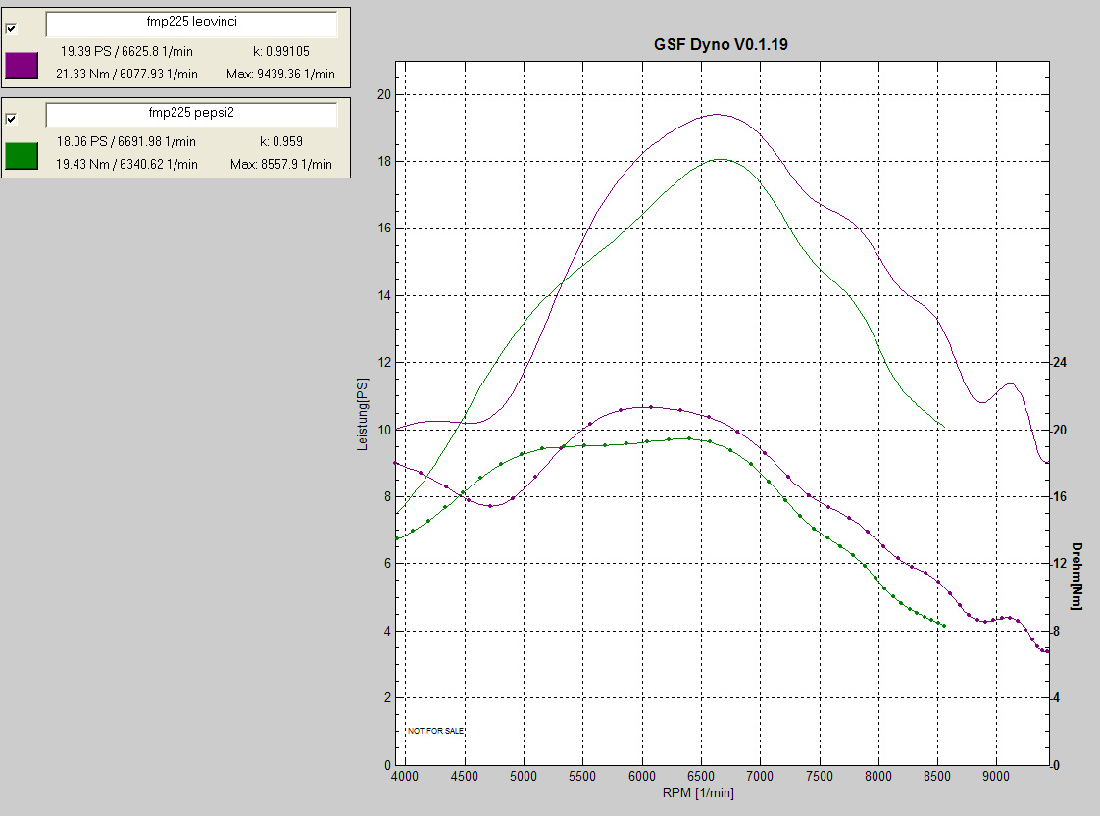Click the Drehm[Nm] axis label
This screenshot has width=1100, height=816.
click(x=1076, y=576)
